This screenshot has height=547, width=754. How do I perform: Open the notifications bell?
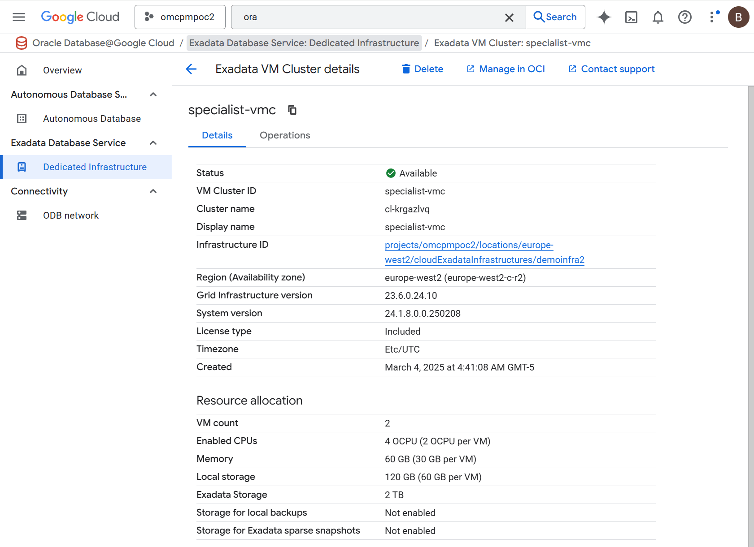(x=658, y=17)
